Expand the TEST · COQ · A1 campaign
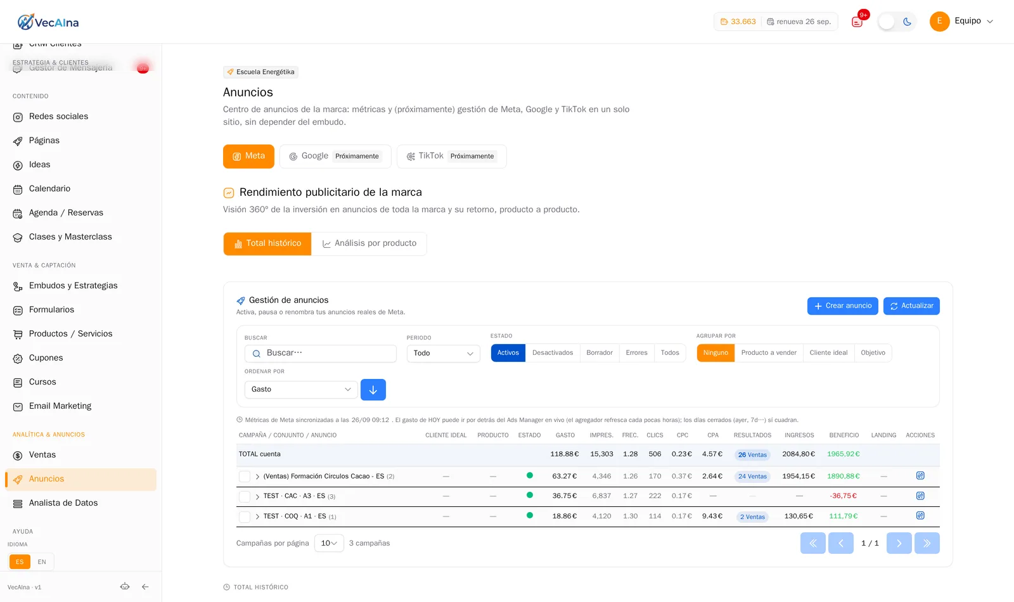 (x=257, y=516)
